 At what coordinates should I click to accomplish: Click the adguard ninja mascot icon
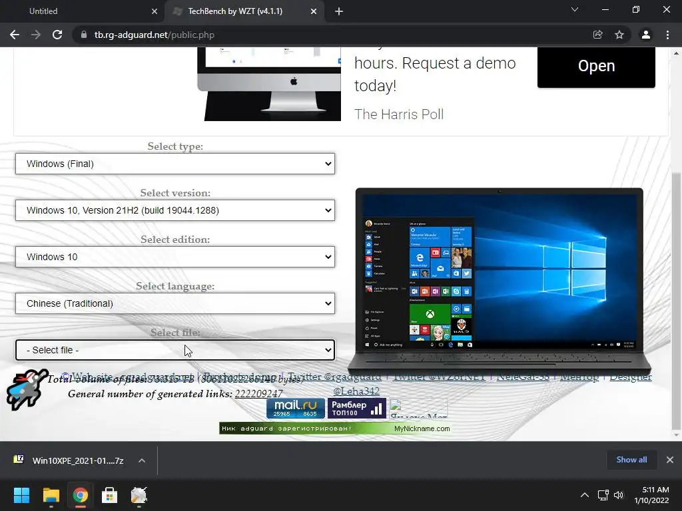27,390
